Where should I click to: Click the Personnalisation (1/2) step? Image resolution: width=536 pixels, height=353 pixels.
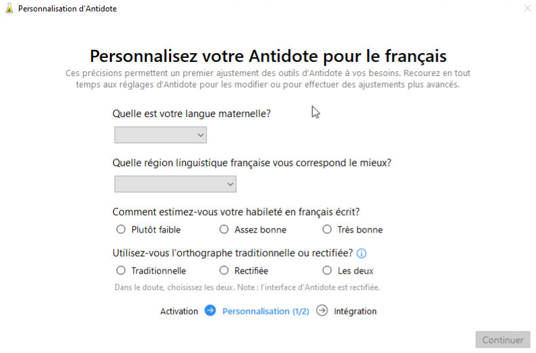265,311
